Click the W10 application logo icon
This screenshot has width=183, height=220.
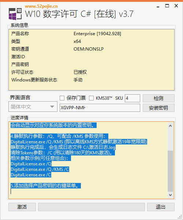point(15,14)
